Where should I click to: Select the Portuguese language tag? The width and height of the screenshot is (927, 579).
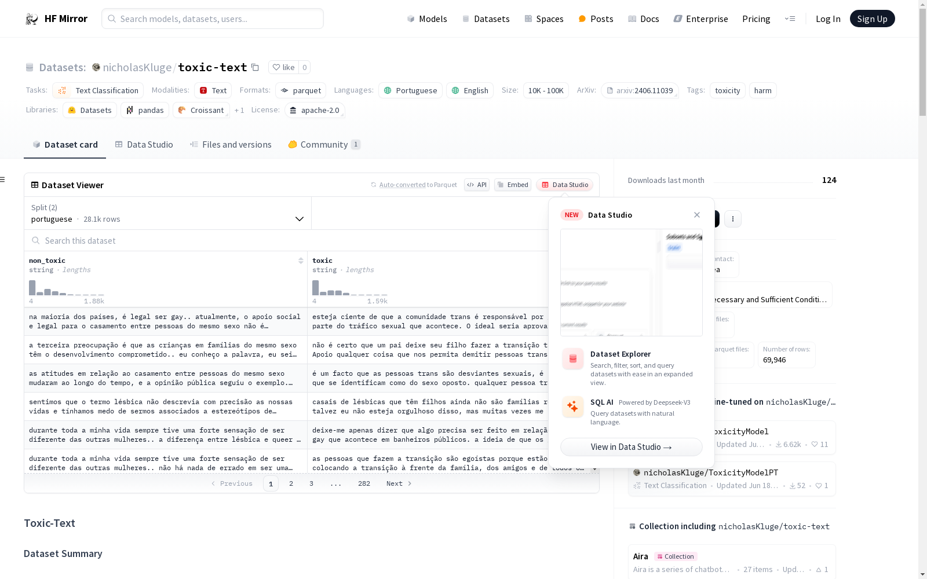[x=410, y=90]
